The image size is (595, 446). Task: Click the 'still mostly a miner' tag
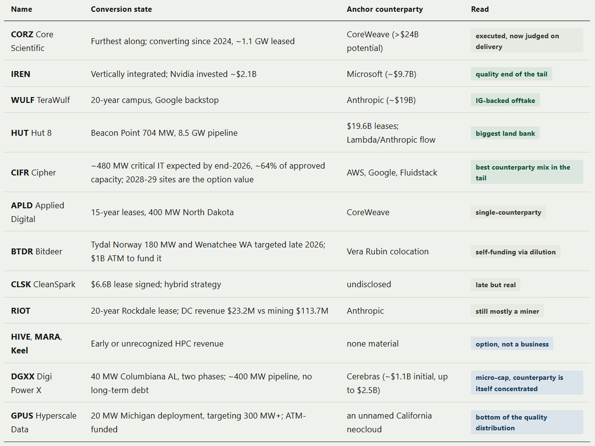pyautogui.click(x=507, y=311)
